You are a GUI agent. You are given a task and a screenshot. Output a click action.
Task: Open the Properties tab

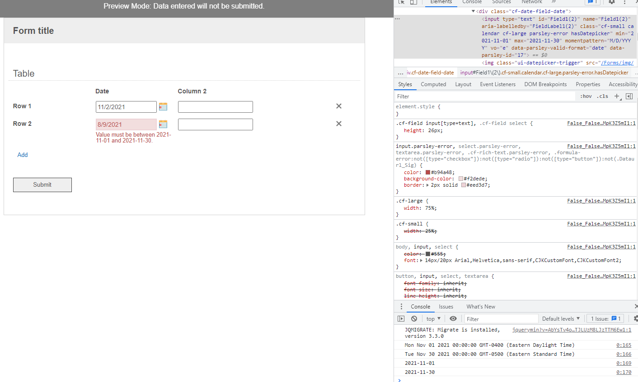pyautogui.click(x=588, y=84)
